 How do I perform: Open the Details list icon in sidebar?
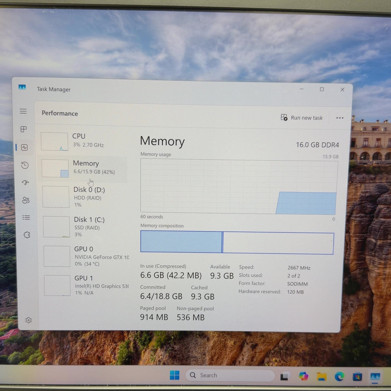click(x=26, y=217)
